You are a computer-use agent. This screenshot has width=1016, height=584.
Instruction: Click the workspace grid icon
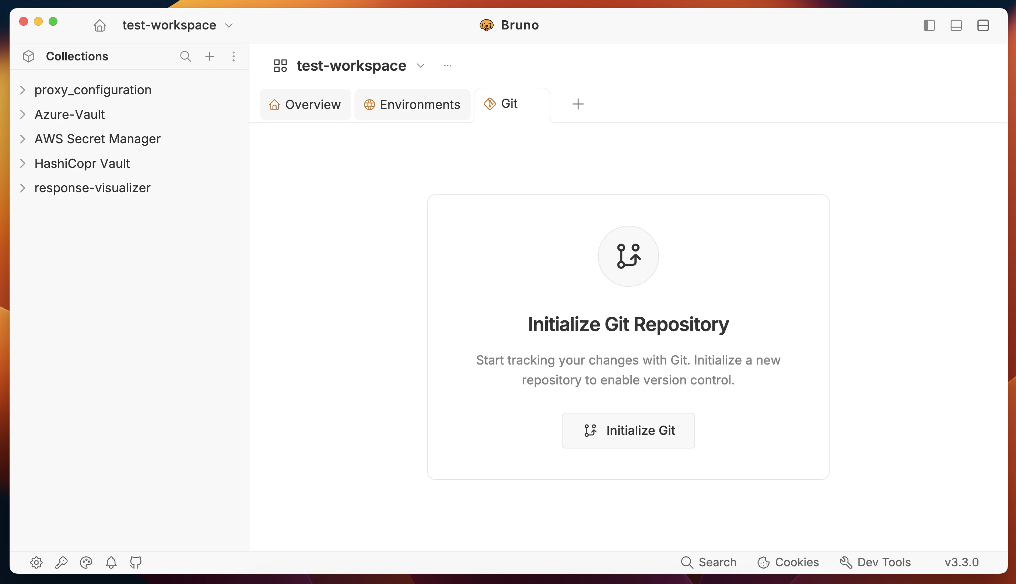pyautogui.click(x=280, y=66)
